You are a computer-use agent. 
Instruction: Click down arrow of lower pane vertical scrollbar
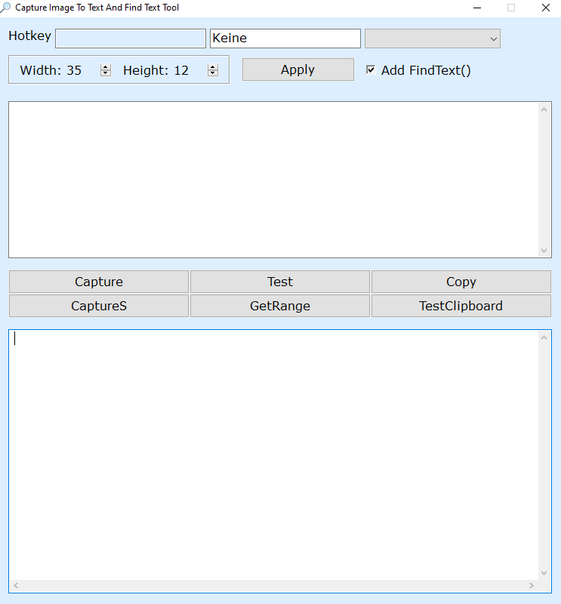pyautogui.click(x=544, y=573)
